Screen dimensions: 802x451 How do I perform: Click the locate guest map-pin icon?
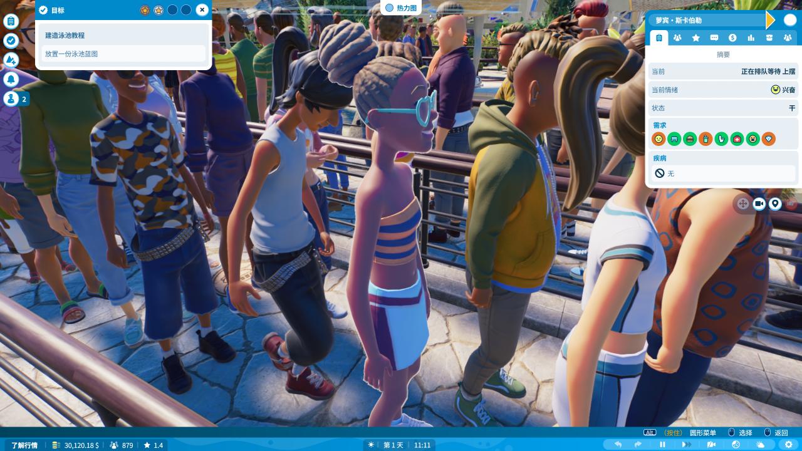(775, 204)
